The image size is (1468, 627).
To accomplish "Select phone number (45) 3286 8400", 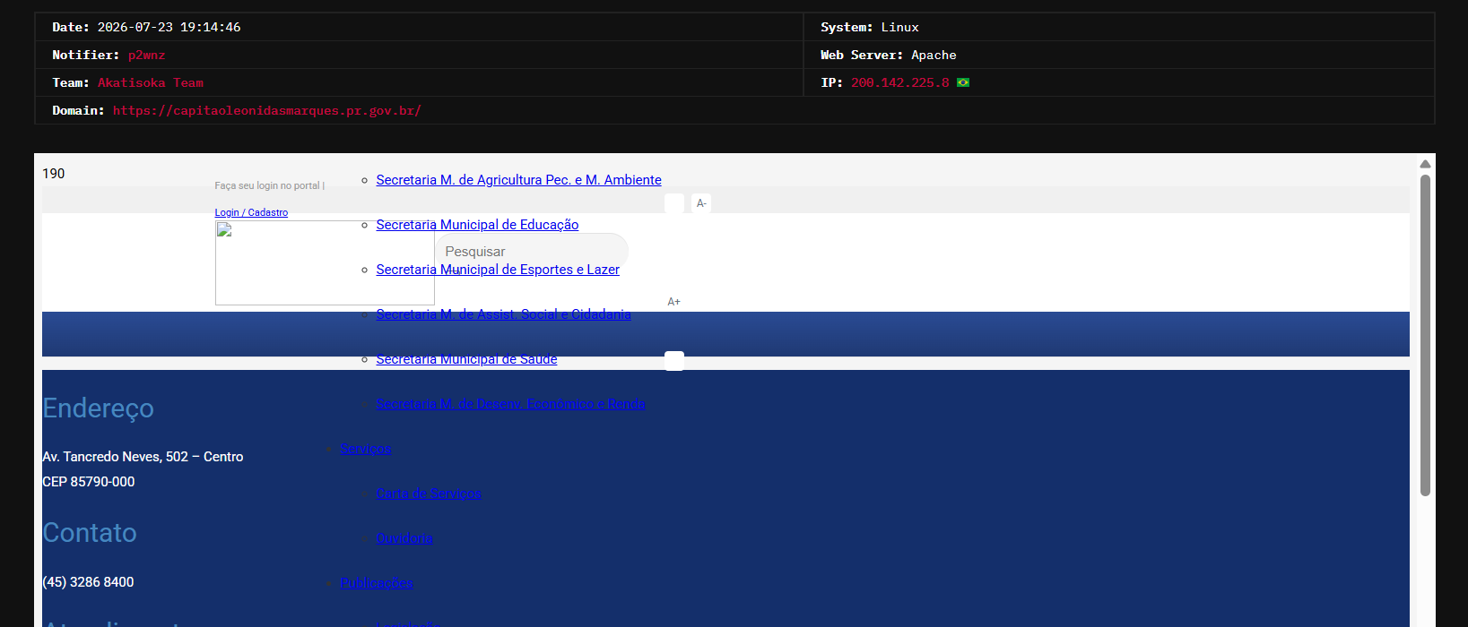I will click(88, 582).
